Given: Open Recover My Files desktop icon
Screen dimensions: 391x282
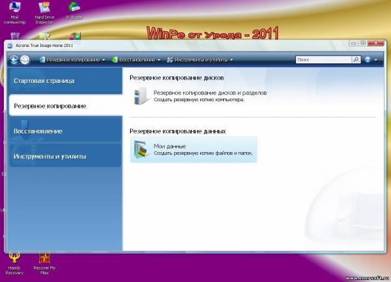Looking at the screenshot, I should tap(44, 264).
